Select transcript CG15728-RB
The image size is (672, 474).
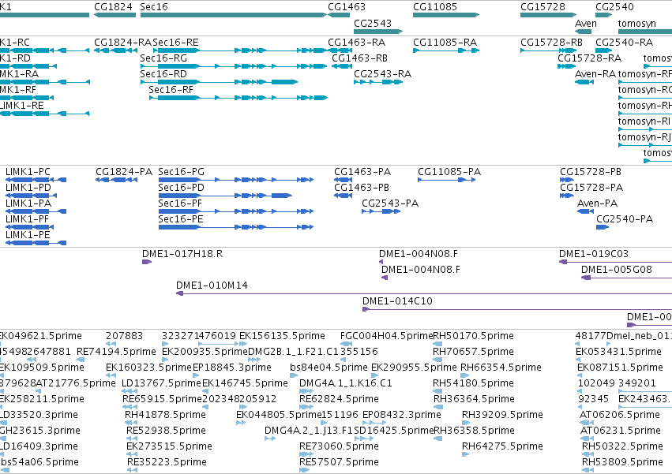pyautogui.click(x=551, y=43)
